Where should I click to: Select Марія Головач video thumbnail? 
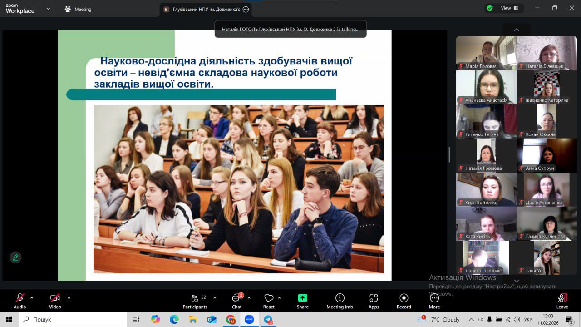(486, 53)
